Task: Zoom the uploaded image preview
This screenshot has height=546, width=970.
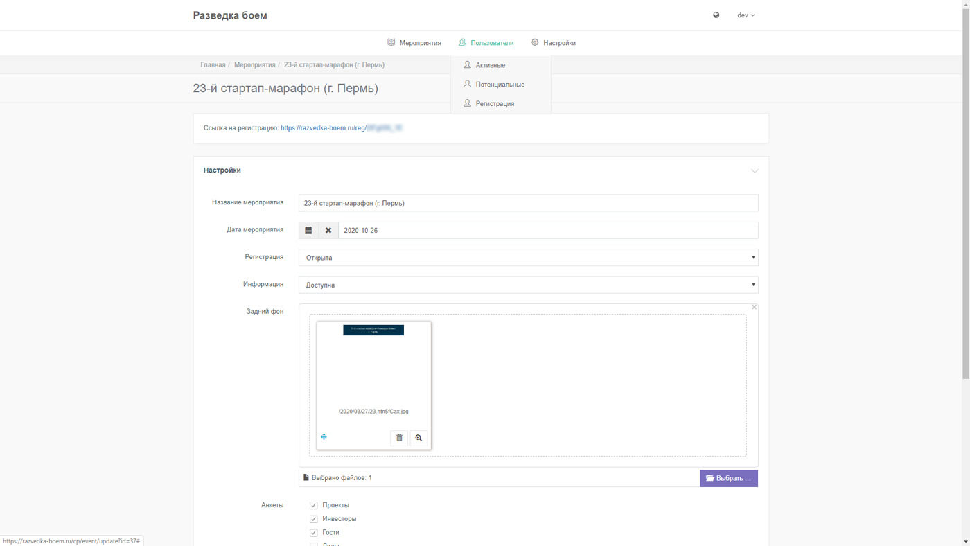Action: pyautogui.click(x=418, y=438)
